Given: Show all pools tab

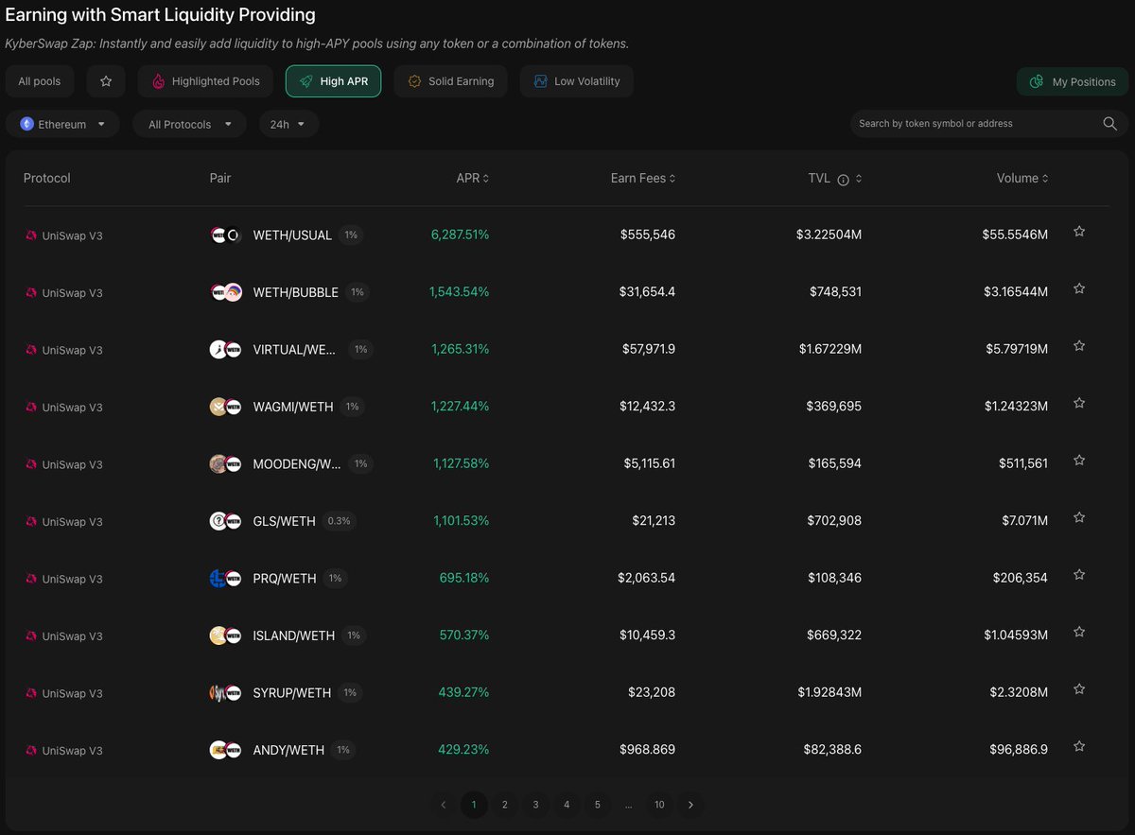Looking at the screenshot, I should coord(40,81).
